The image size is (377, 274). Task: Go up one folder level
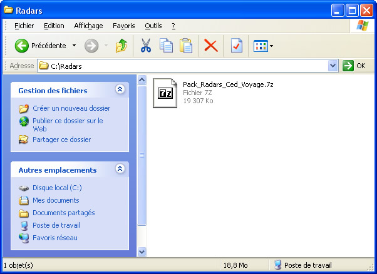[x=121, y=46]
